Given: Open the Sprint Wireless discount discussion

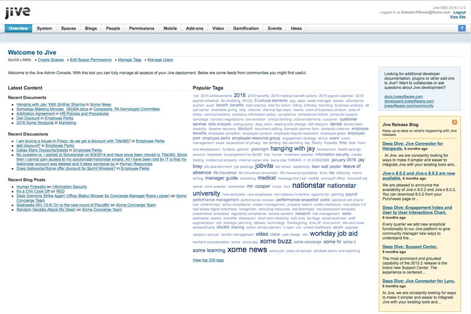Looking at the screenshot, I should click(66, 168).
